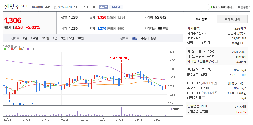Screen dimensions: 253x125
Task: Click the 외국인보유주식수 value 546,494
Action: click(x=241, y=56)
